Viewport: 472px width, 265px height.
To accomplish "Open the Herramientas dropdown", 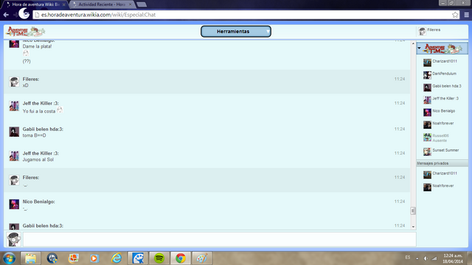I will (x=236, y=32).
